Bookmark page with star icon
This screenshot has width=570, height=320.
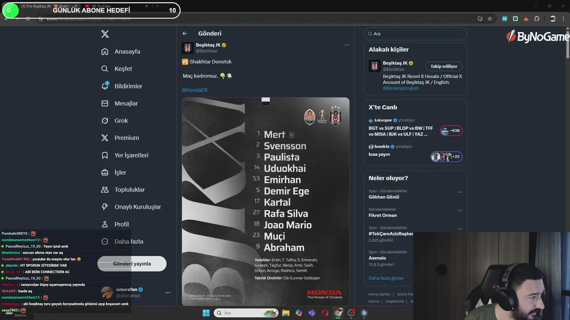click(x=490, y=19)
